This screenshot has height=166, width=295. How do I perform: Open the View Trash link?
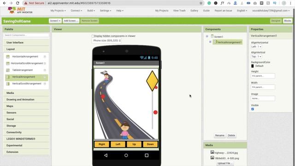pos(179,11)
